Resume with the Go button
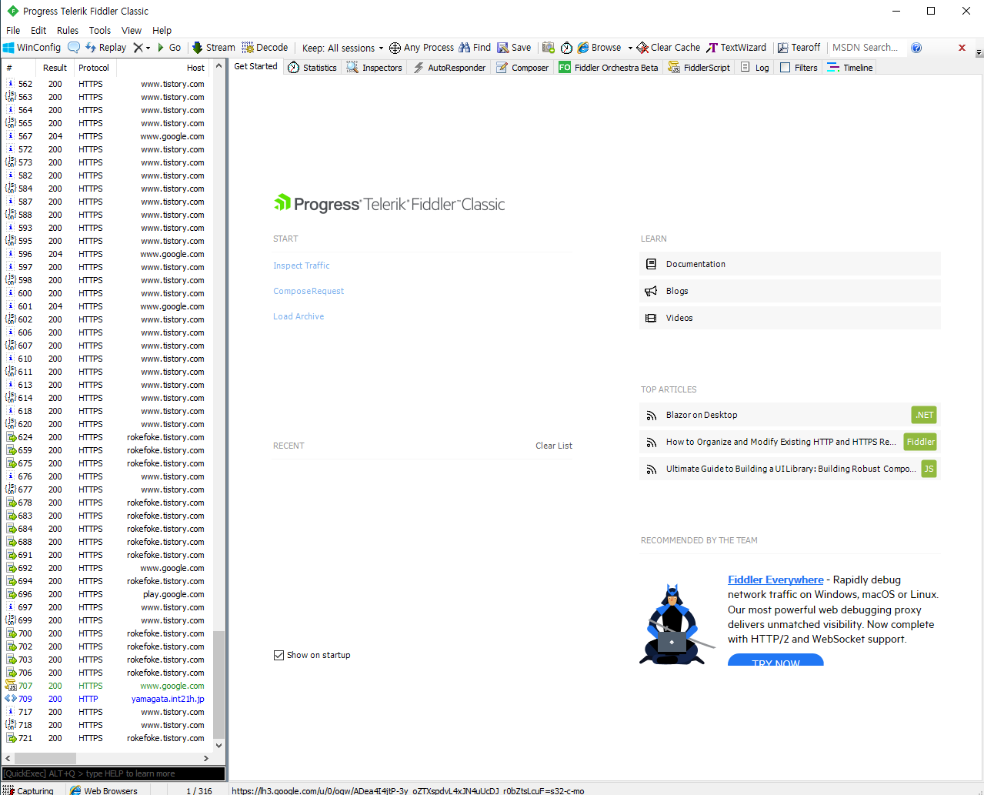 click(x=168, y=48)
